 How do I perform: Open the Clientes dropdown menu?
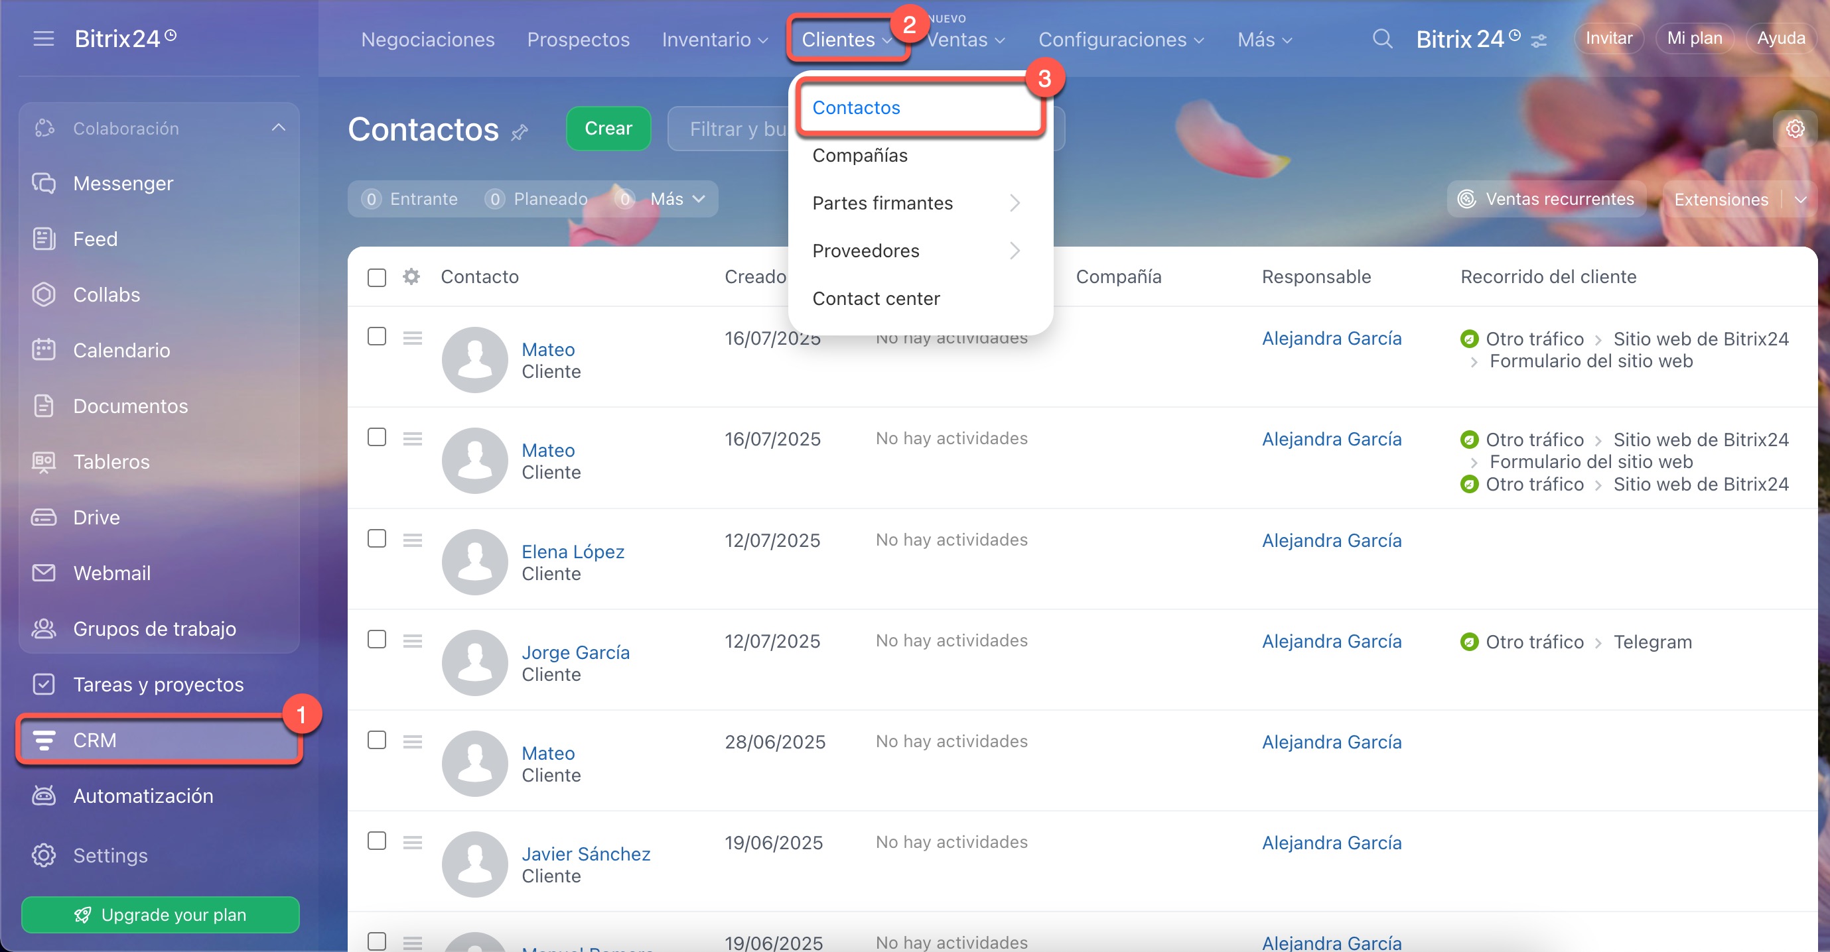coord(847,40)
